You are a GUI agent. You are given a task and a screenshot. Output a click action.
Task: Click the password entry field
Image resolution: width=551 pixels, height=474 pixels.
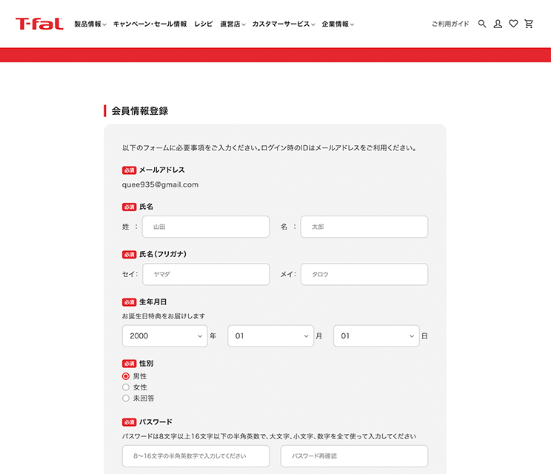196,456
